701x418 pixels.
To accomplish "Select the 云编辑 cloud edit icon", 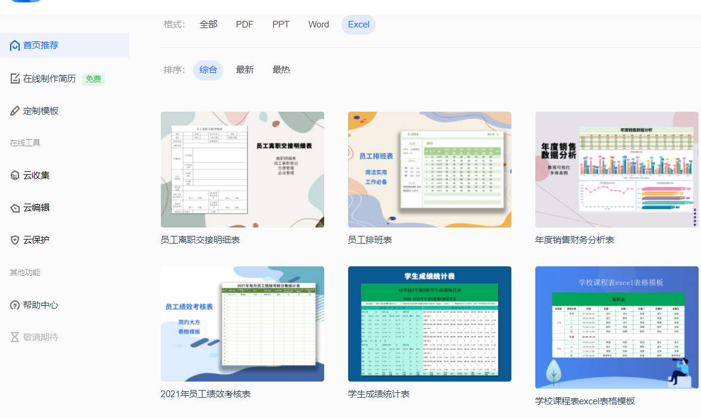I will point(15,207).
